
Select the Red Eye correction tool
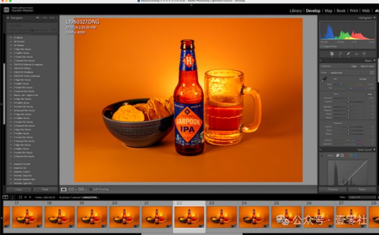tap(356, 54)
